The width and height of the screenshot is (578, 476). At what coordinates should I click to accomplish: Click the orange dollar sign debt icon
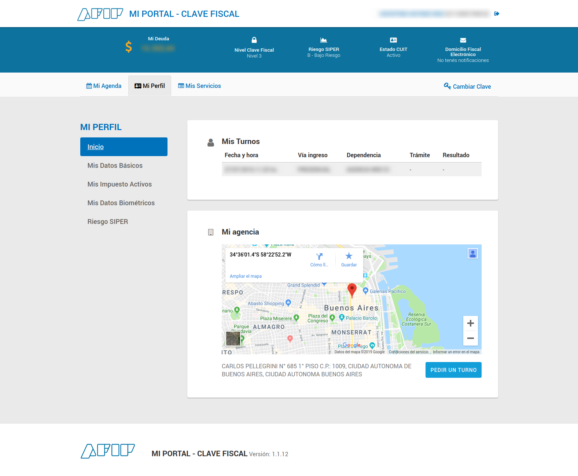(x=128, y=47)
